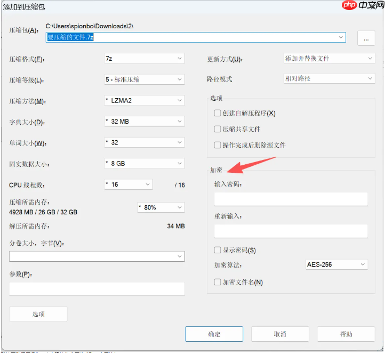Click the "/ 16" thread count text
The height and width of the screenshot is (353, 385).
coord(180,185)
